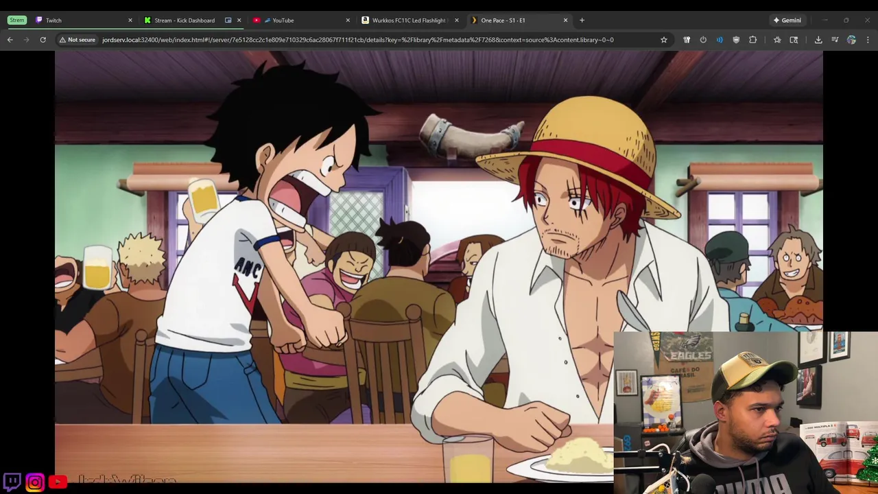
Task: Open the Gemini button
Action: tap(787, 20)
